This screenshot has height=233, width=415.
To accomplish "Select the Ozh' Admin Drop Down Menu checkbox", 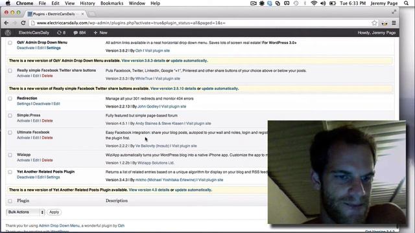I will (x=10, y=43).
